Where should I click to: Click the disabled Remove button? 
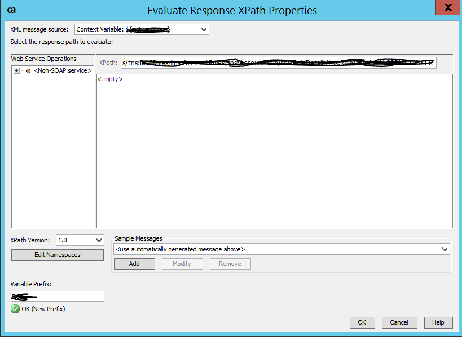point(230,264)
